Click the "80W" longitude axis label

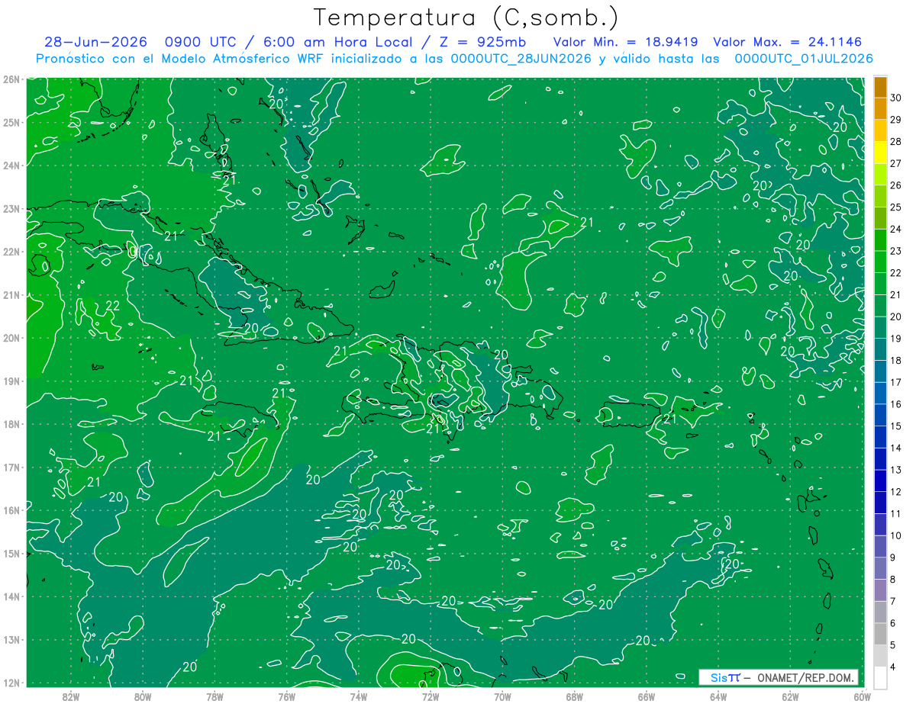click(143, 696)
